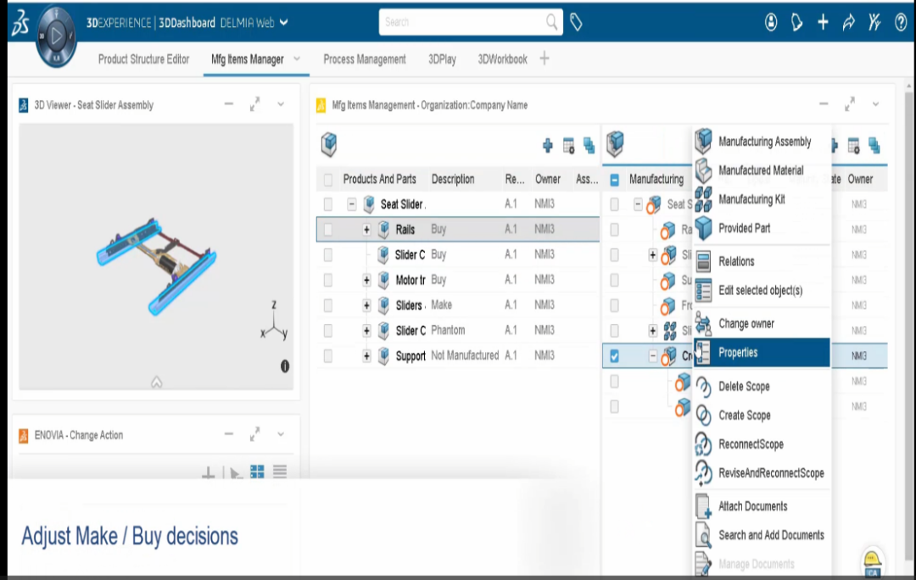
Task: Click the info icon in 3D viewer
Action: point(284,366)
